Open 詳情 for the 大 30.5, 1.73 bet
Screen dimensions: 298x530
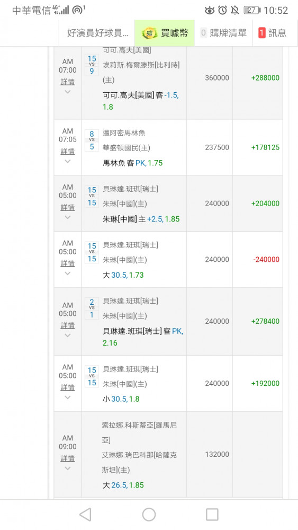[68, 263]
